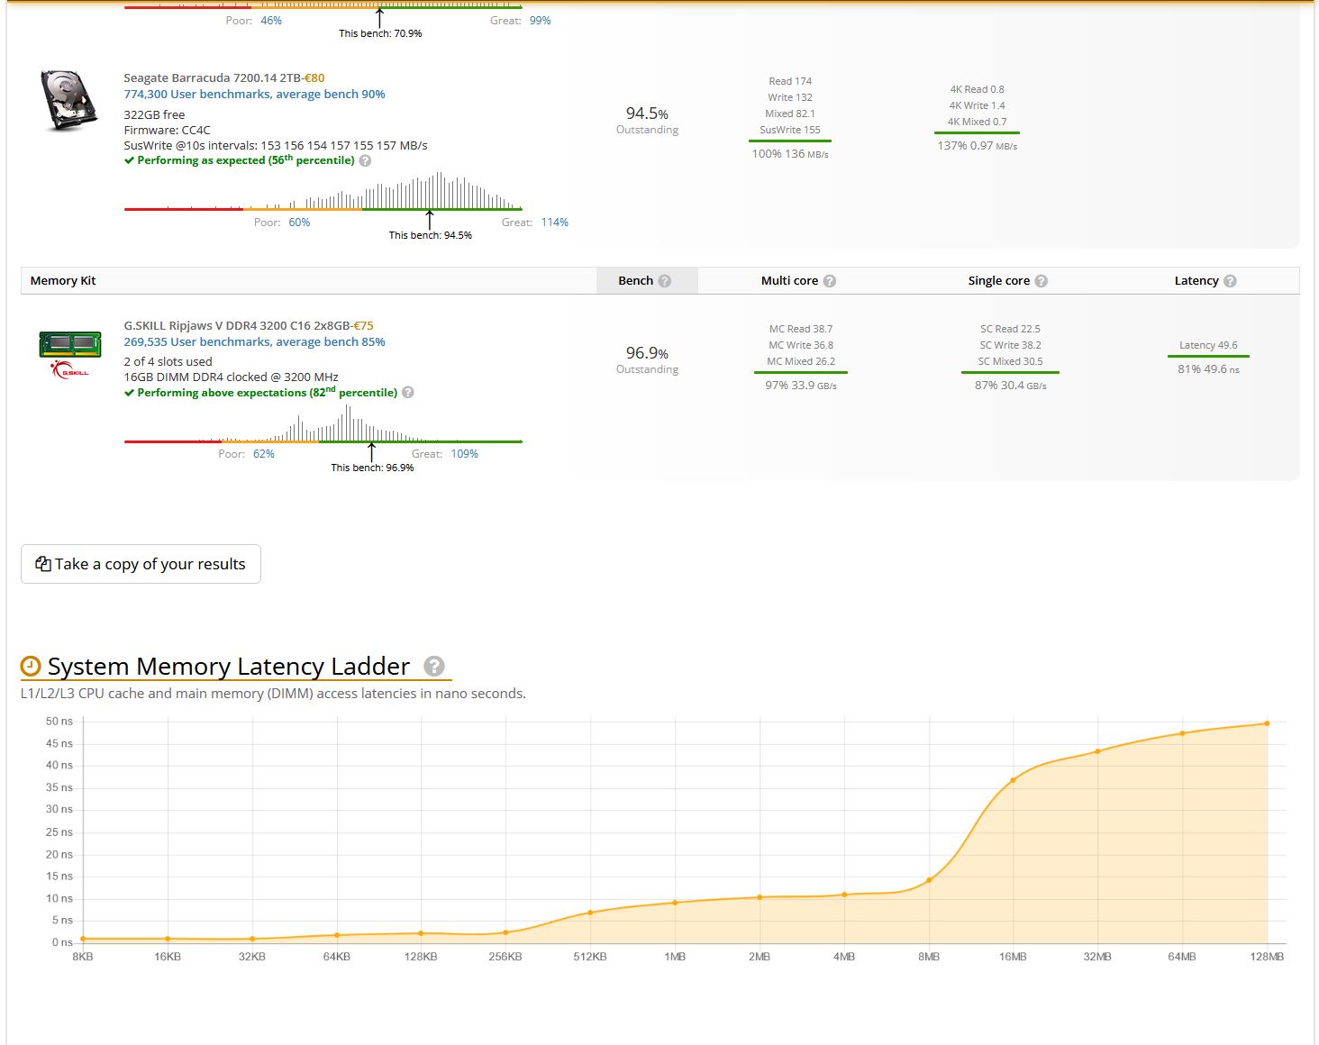The image size is (1319, 1045).
Task: Click the '2 of 4 slots used' text
Action: (168, 361)
